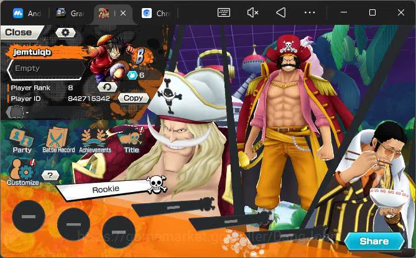Open the Battle Record icon
416x258 pixels.
point(58,140)
